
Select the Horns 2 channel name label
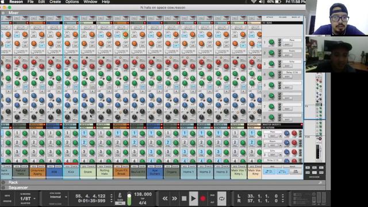pyautogui.click(x=205, y=172)
